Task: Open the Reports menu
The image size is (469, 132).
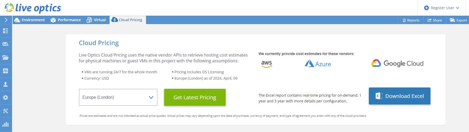Action: [411, 20]
